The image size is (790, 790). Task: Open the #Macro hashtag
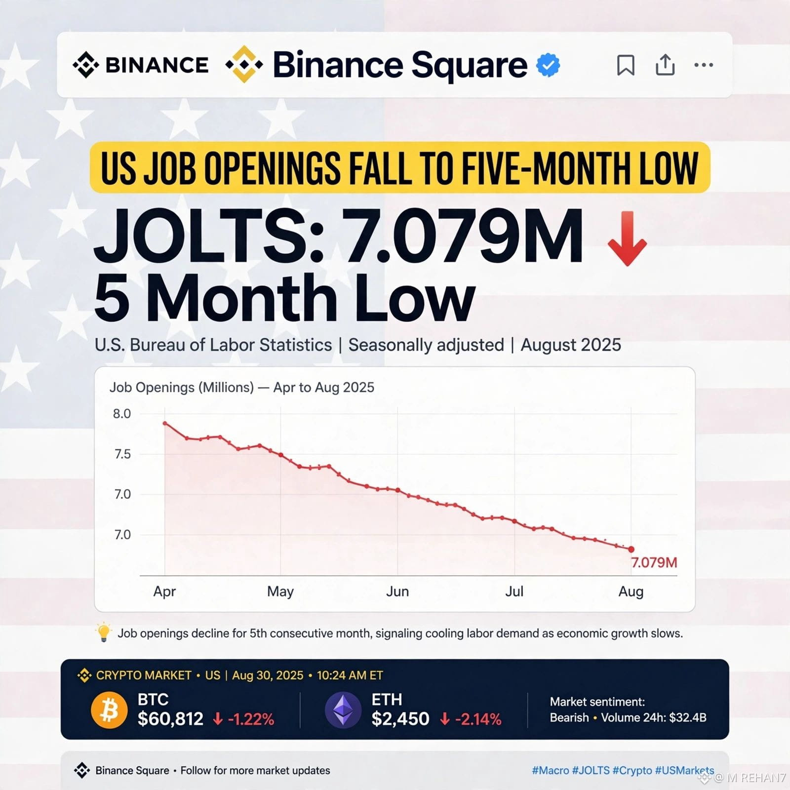[x=550, y=770]
